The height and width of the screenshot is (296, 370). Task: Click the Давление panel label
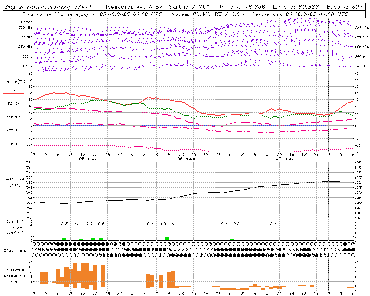click(x=15, y=179)
